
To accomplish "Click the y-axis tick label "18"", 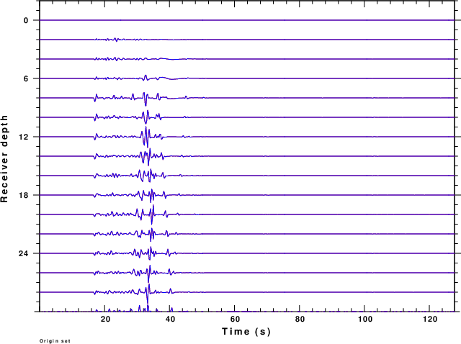I will pos(24,195).
